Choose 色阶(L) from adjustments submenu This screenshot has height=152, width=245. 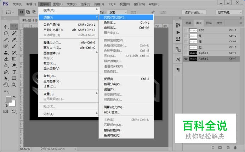point(126,23)
